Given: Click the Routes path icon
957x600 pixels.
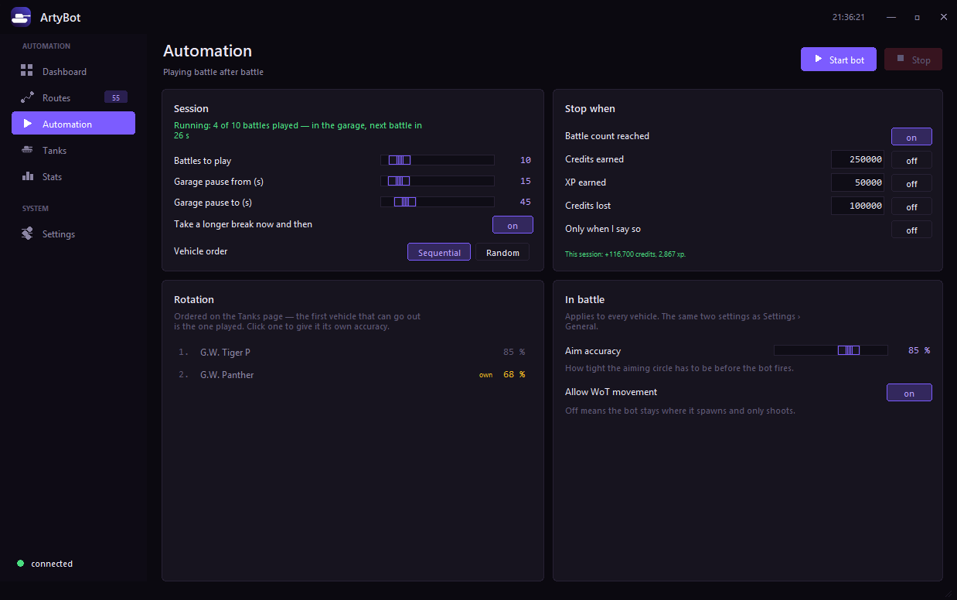Looking at the screenshot, I should 27,97.
